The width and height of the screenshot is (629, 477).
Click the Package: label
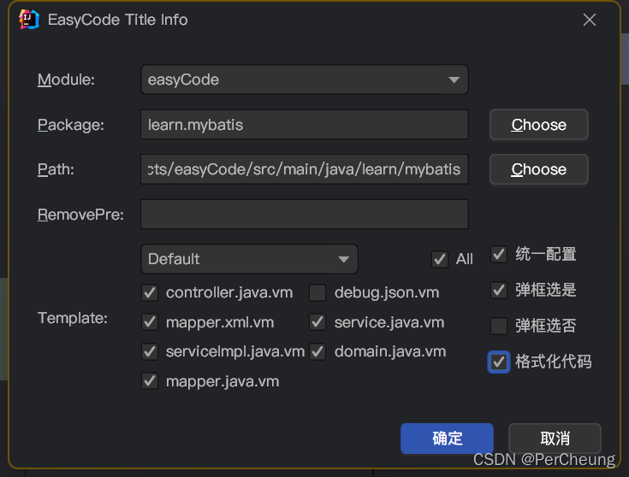pos(70,125)
